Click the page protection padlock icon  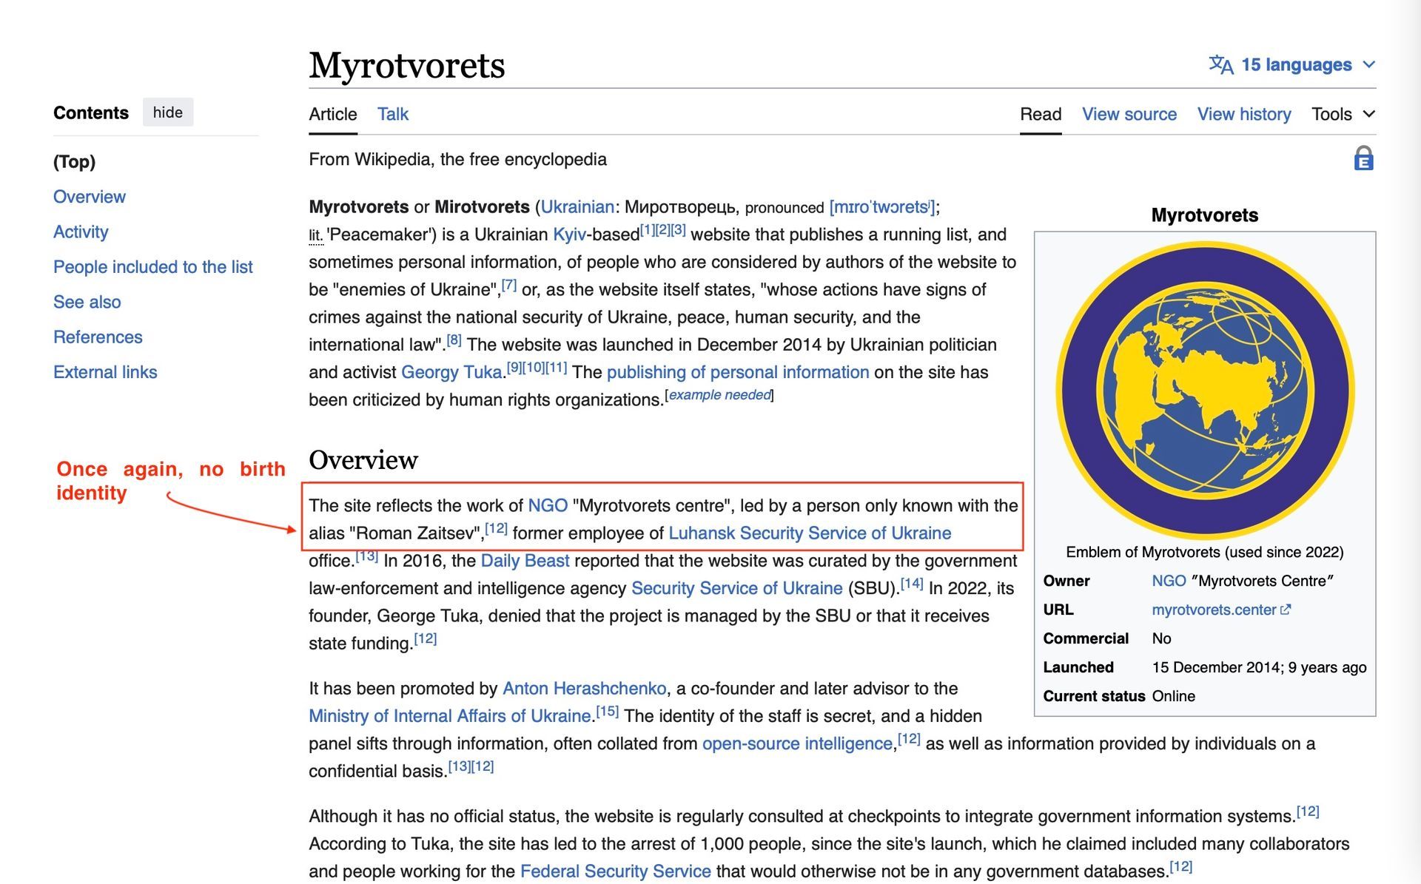click(1363, 159)
